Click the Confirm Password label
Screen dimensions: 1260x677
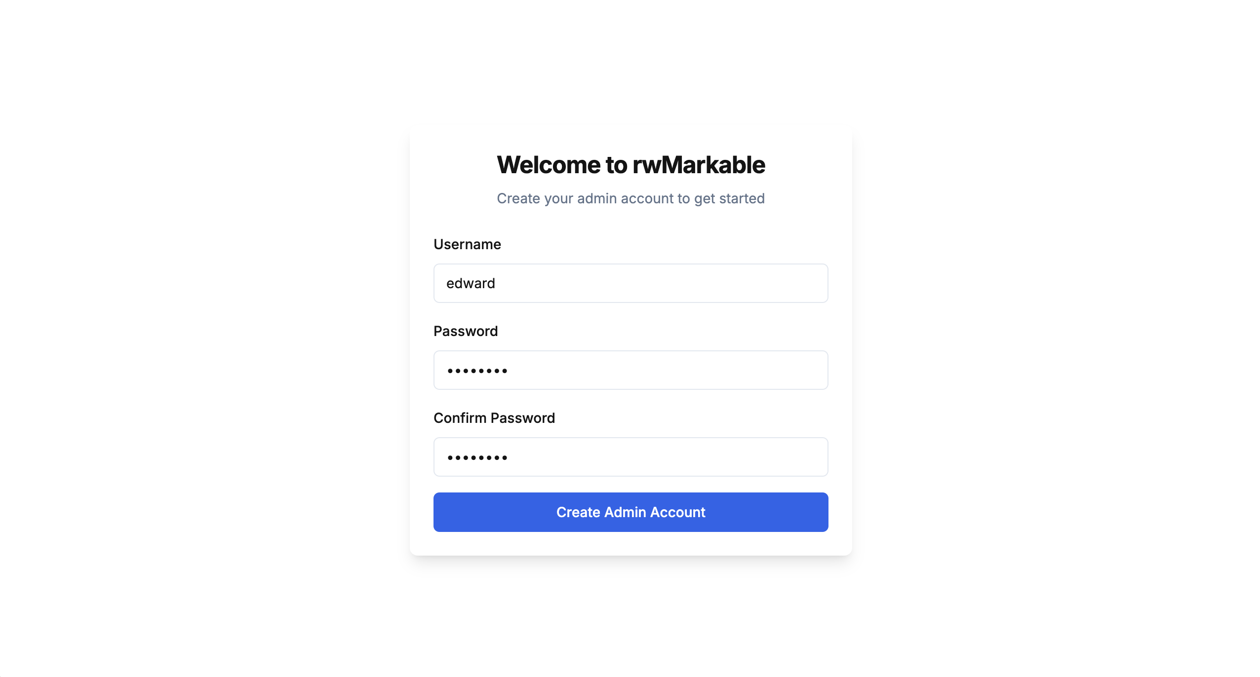pyautogui.click(x=494, y=418)
